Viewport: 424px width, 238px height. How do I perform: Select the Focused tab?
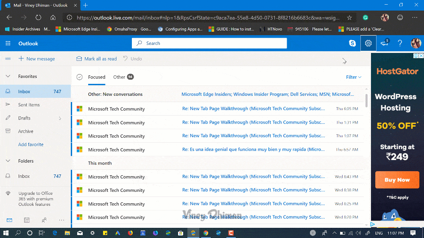tap(97, 77)
